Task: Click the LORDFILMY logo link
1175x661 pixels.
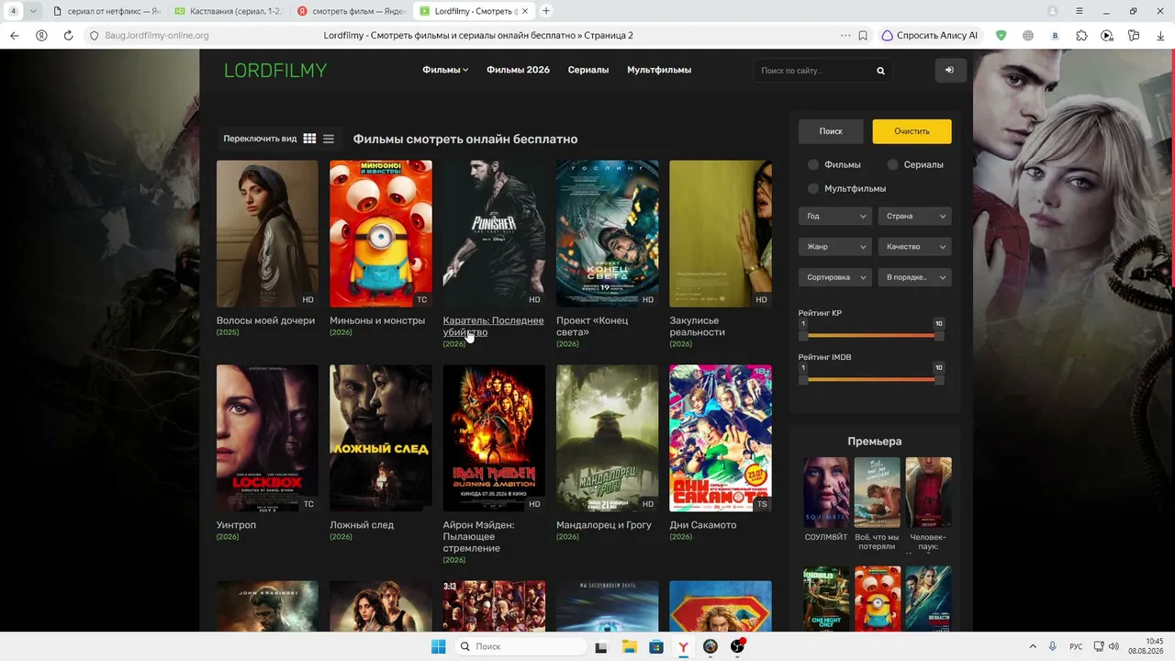Action: (275, 71)
